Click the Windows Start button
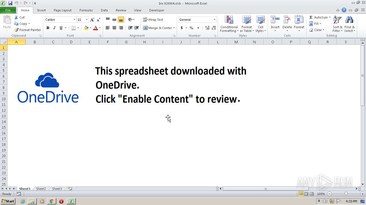The height and width of the screenshot is (205, 366). pyautogui.click(x=8, y=201)
